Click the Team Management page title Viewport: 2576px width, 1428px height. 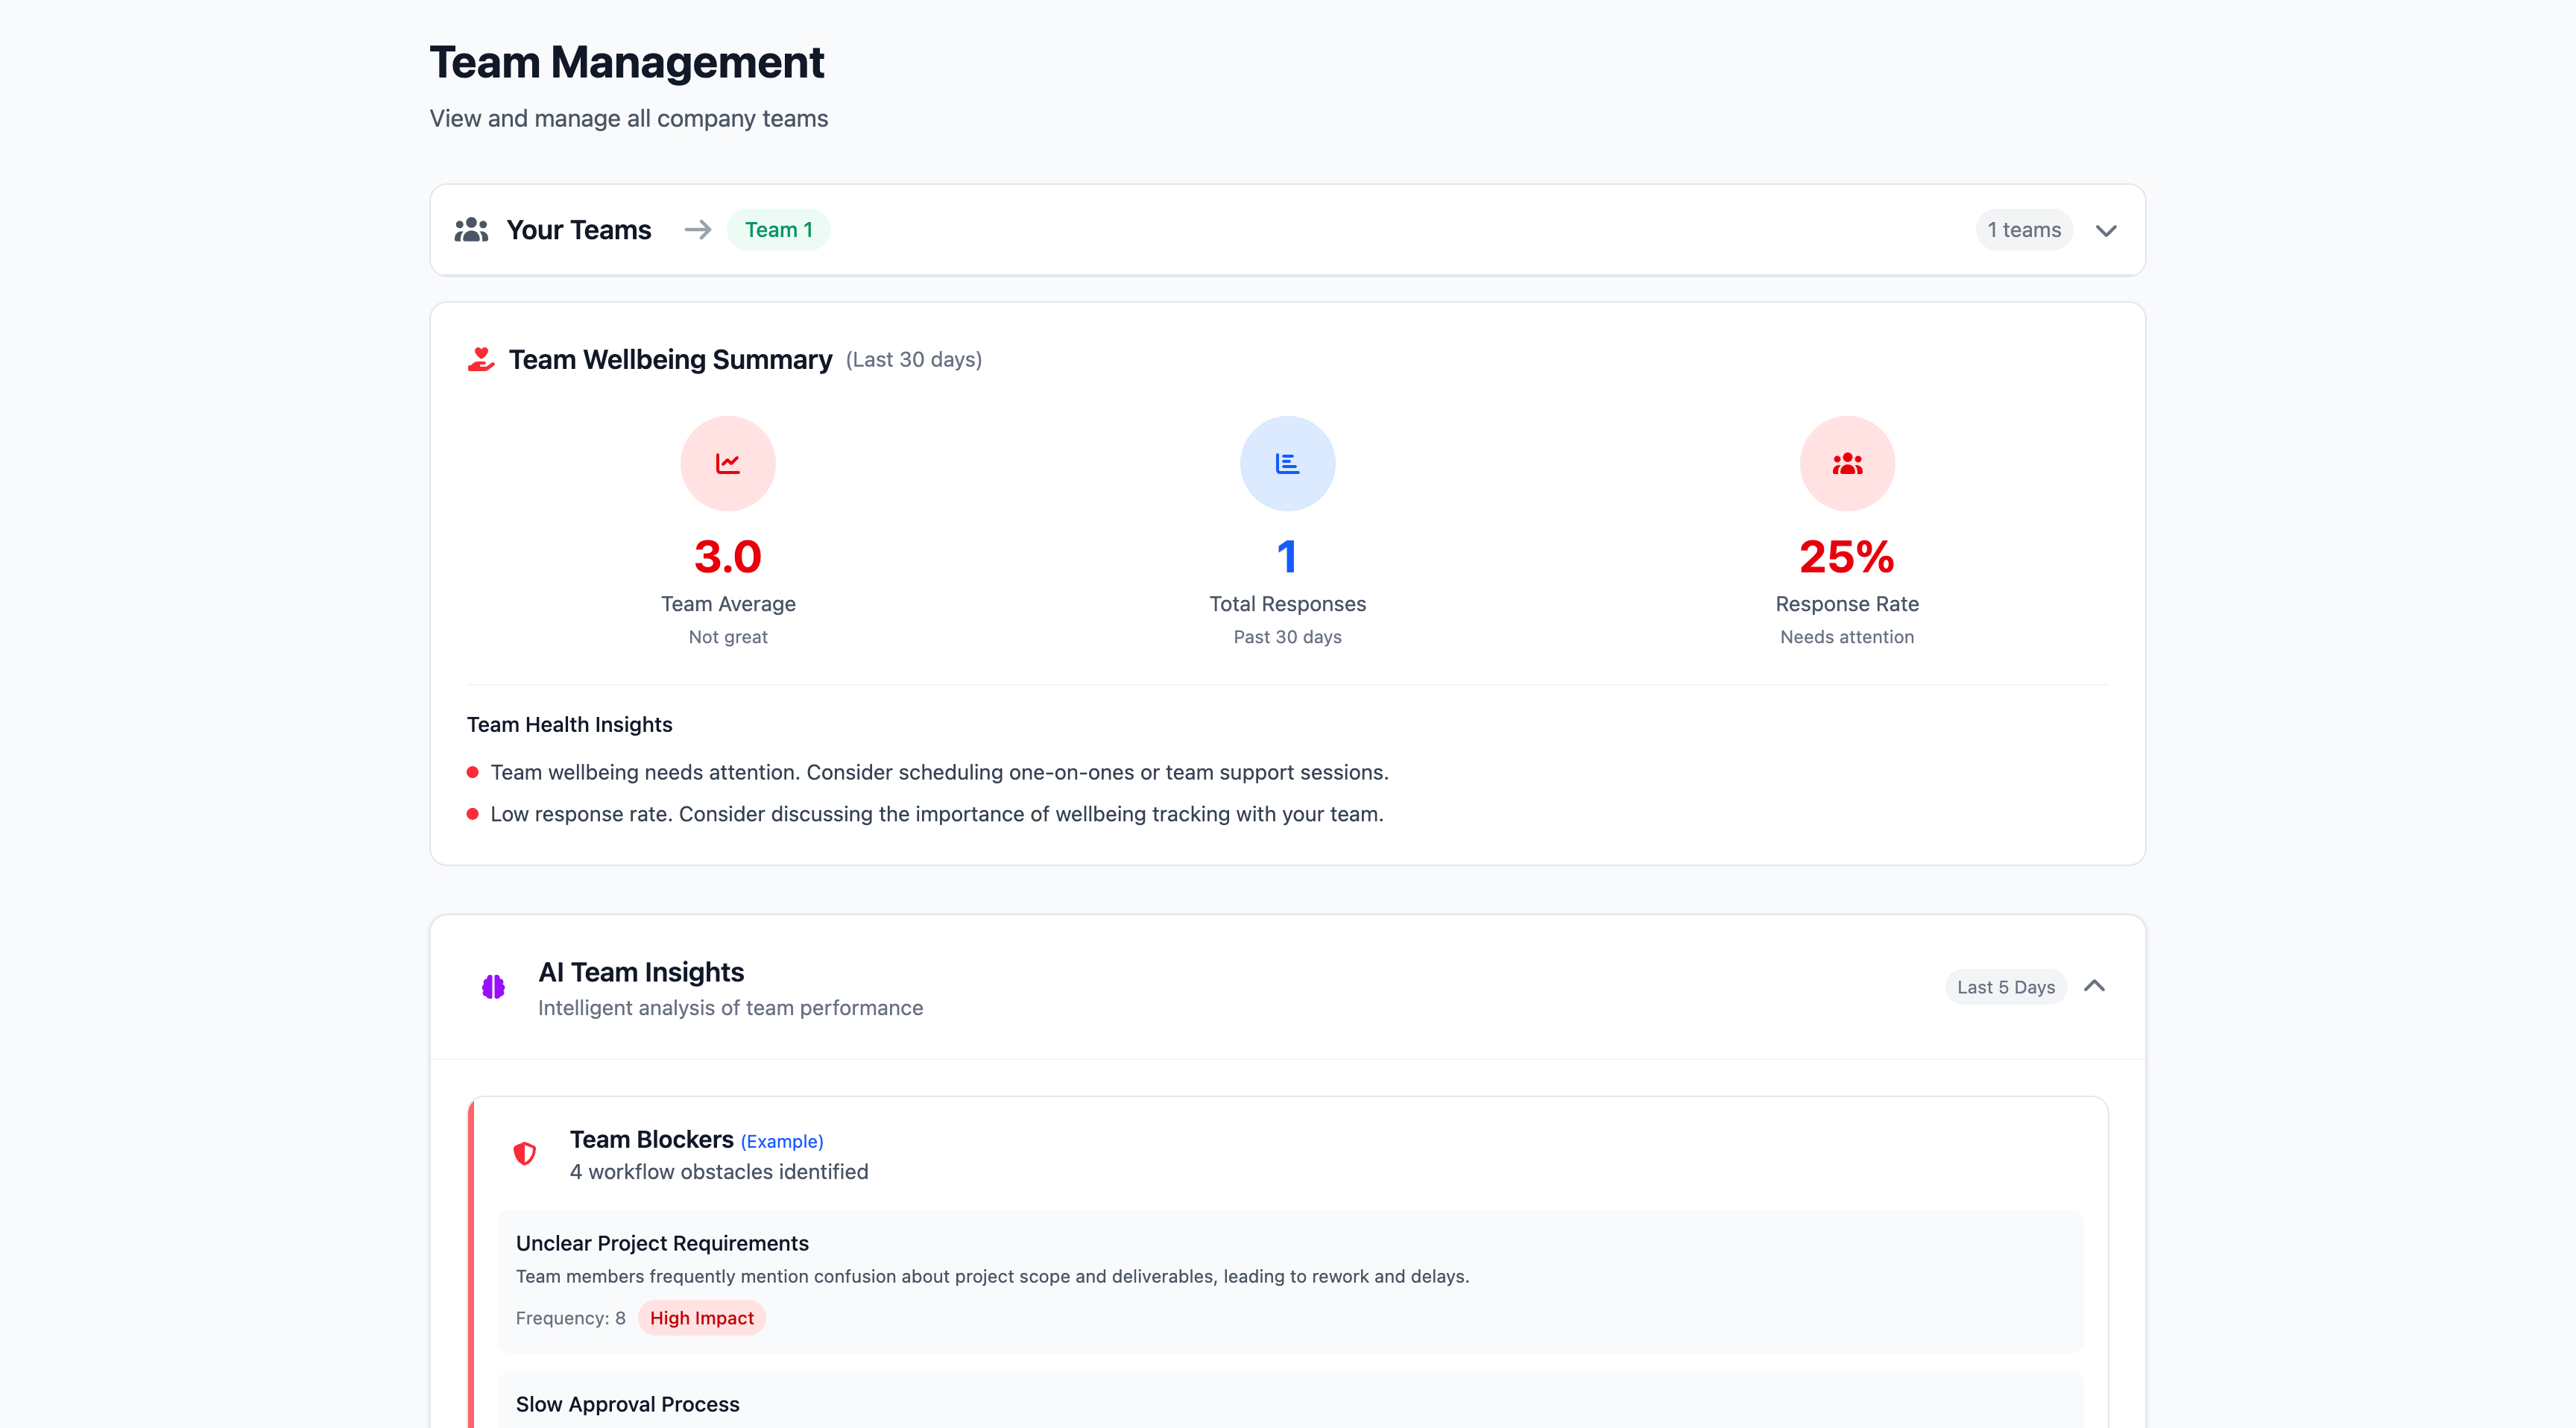pos(627,62)
